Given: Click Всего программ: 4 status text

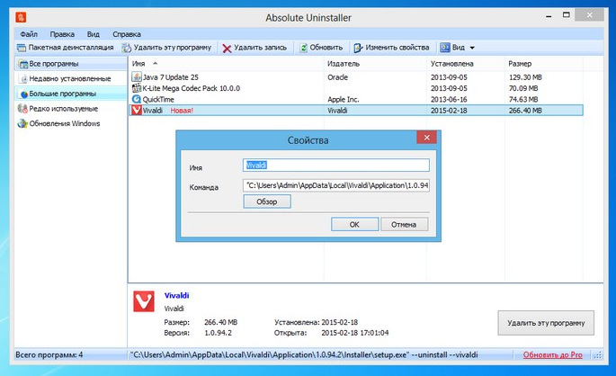Looking at the screenshot, I should pyautogui.click(x=49, y=354).
